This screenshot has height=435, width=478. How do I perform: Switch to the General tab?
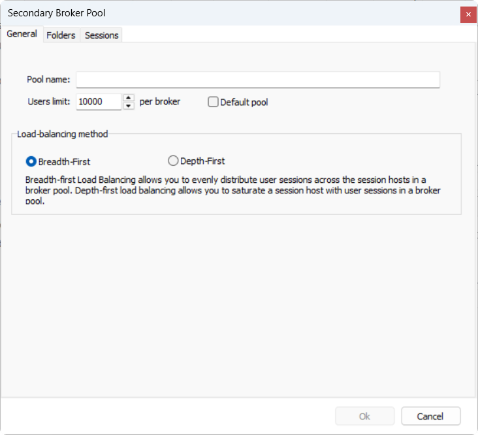click(x=22, y=34)
